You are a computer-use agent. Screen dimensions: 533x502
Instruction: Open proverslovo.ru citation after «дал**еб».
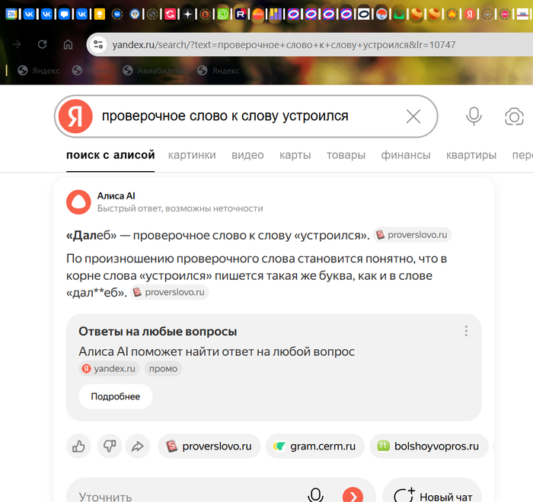[170, 292]
